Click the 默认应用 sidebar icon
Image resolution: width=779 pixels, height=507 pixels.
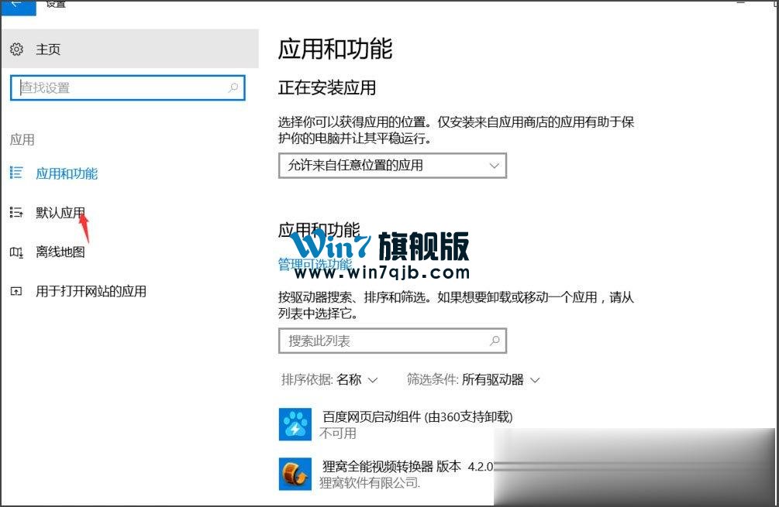pos(16,213)
